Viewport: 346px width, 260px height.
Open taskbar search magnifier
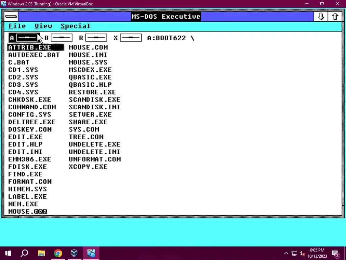pos(24,253)
